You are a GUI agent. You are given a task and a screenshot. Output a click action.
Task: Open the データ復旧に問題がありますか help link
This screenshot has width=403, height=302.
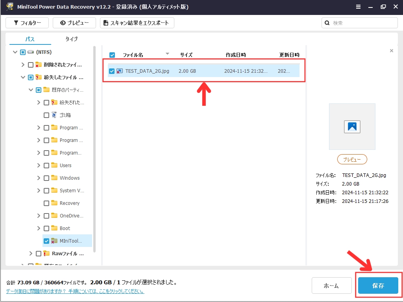coord(75,291)
